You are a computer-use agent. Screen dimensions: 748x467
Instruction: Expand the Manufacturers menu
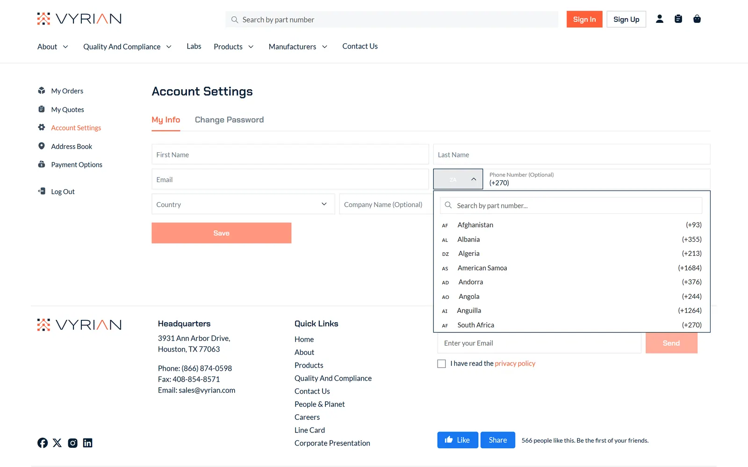298,47
